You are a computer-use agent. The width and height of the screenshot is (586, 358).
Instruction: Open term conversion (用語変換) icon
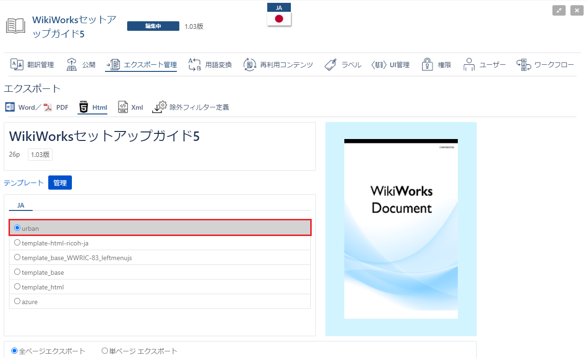pyautogui.click(x=195, y=65)
